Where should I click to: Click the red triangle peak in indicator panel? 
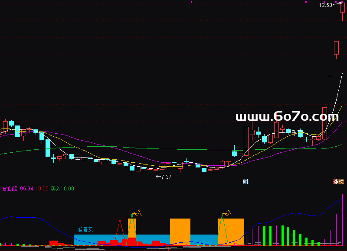(119, 222)
